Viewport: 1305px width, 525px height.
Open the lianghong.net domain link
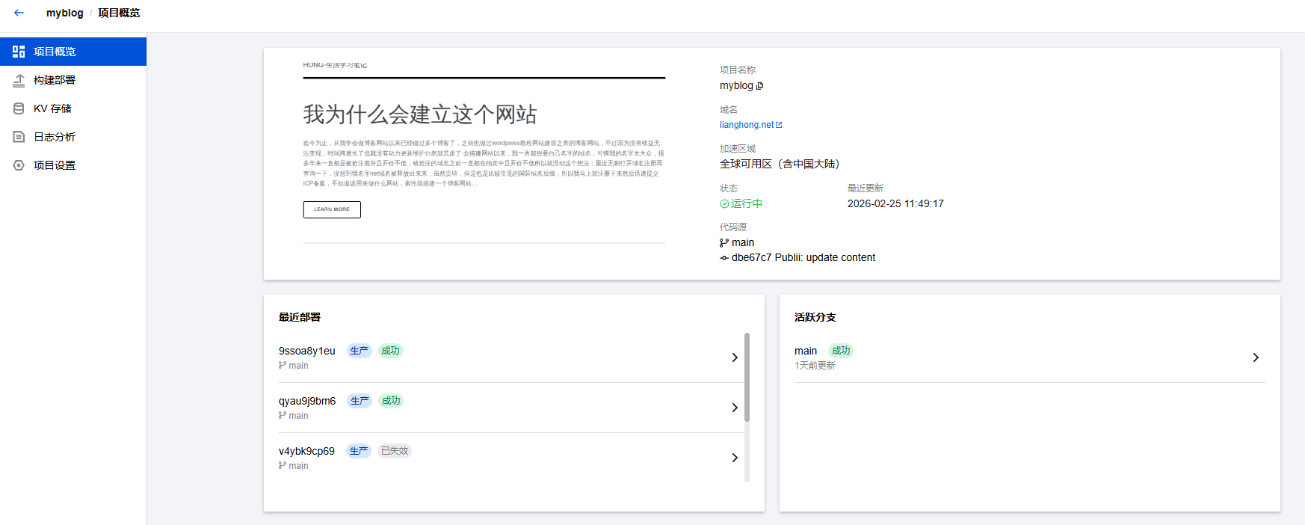[x=746, y=125]
